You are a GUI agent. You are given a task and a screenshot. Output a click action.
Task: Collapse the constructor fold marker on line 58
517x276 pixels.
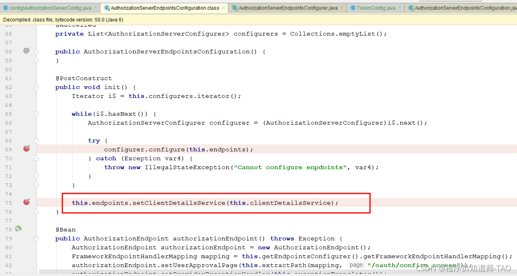[x=37, y=51]
